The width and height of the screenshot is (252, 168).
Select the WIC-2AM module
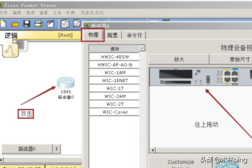coord(114,96)
